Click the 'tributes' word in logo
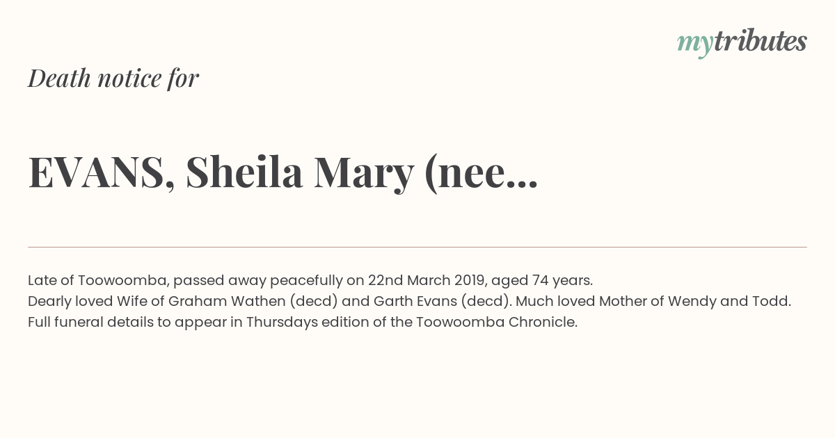Viewport: 835px width, 438px height. (761, 41)
